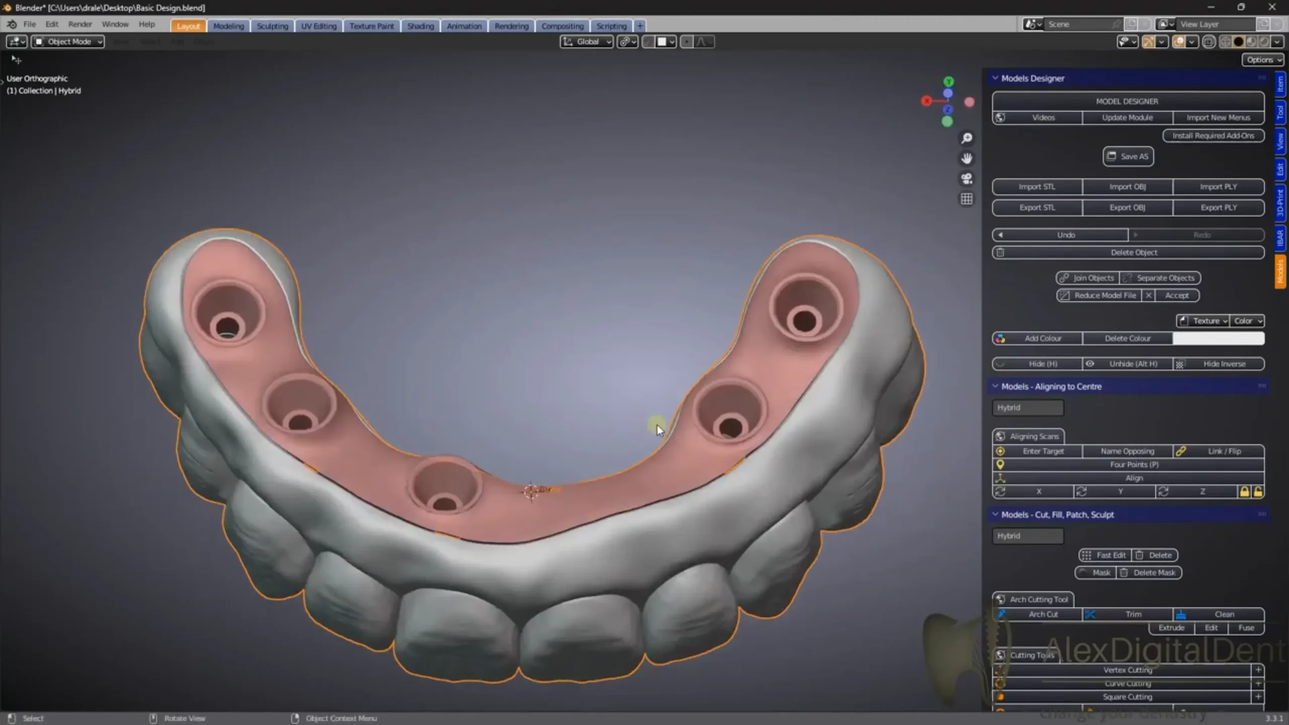
Task: Click the green Y axis gizmo ball
Action: pyautogui.click(x=948, y=82)
